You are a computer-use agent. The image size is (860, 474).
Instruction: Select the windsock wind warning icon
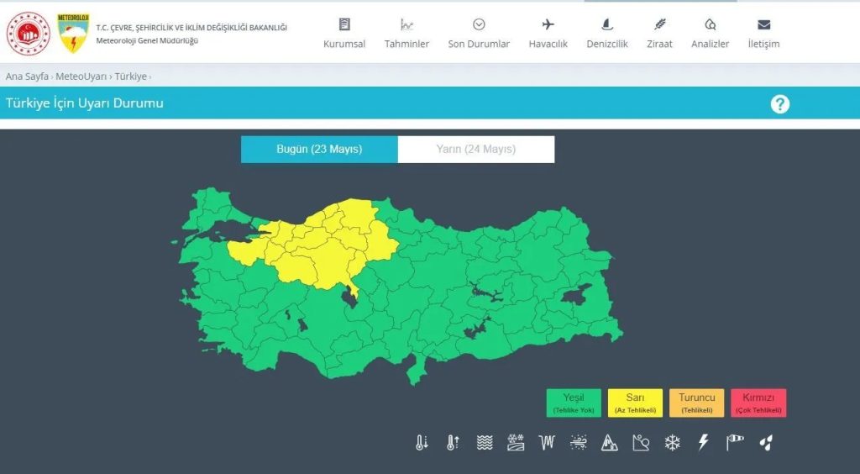pyautogui.click(x=735, y=442)
